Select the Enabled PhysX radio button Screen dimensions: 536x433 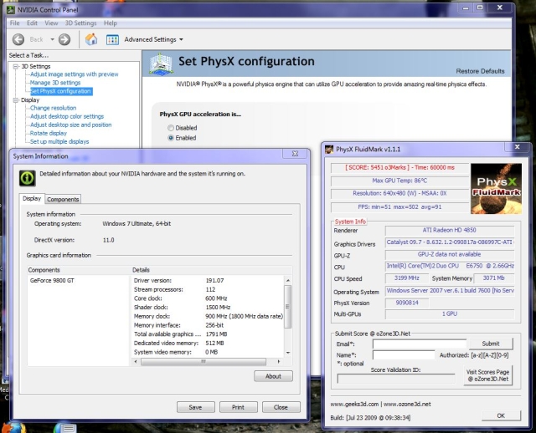click(171, 138)
